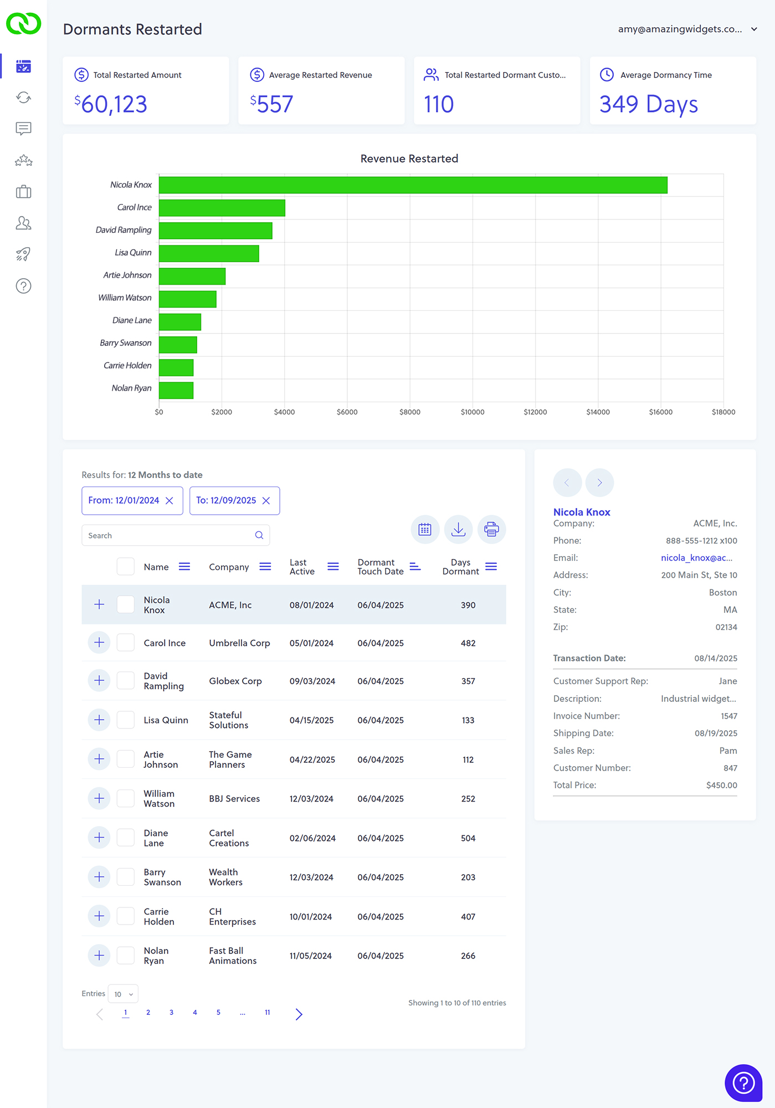This screenshot has height=1108, width=775.
Task: Expand the David Rampling row with plus
Action: click(99, 680)
